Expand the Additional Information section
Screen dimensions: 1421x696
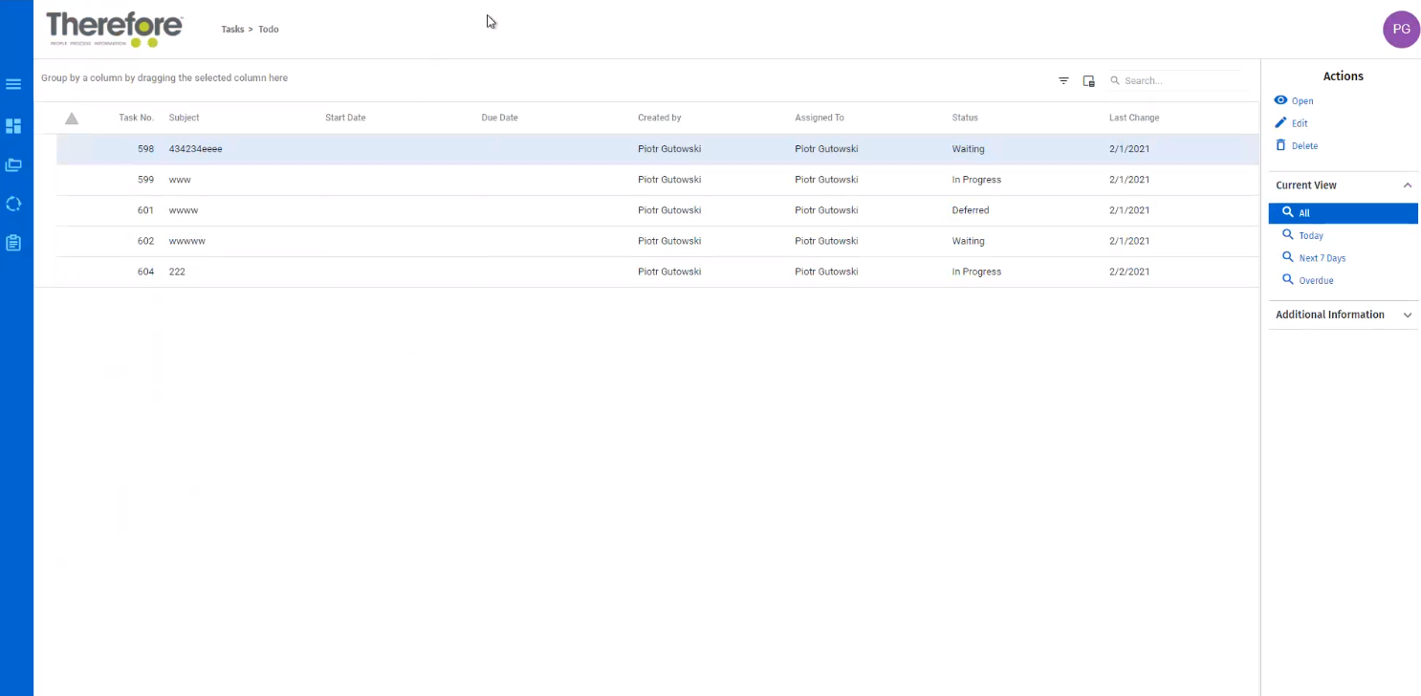pyautogui.click(x=1407, y=315)
